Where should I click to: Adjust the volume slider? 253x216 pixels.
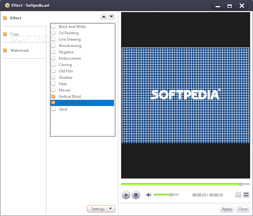tap(167, 195)
